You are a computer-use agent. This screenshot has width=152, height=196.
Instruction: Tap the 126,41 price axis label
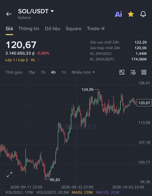point(144,83)
